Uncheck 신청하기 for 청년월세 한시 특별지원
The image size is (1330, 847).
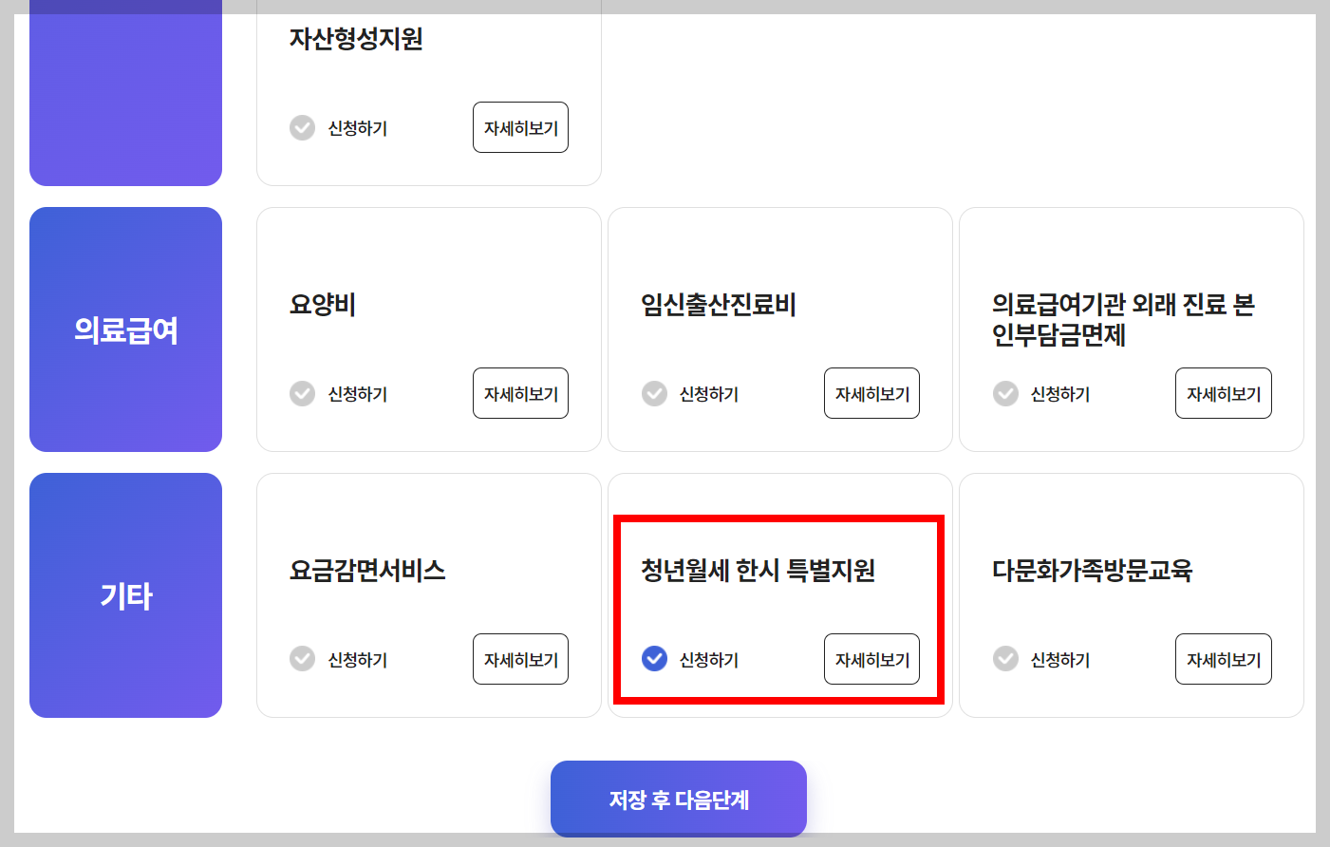point(653,659)
